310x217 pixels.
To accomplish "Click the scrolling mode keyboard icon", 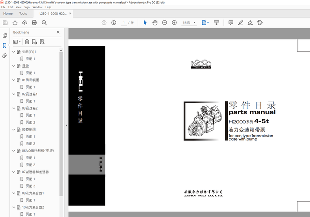I will click(216, 23).
